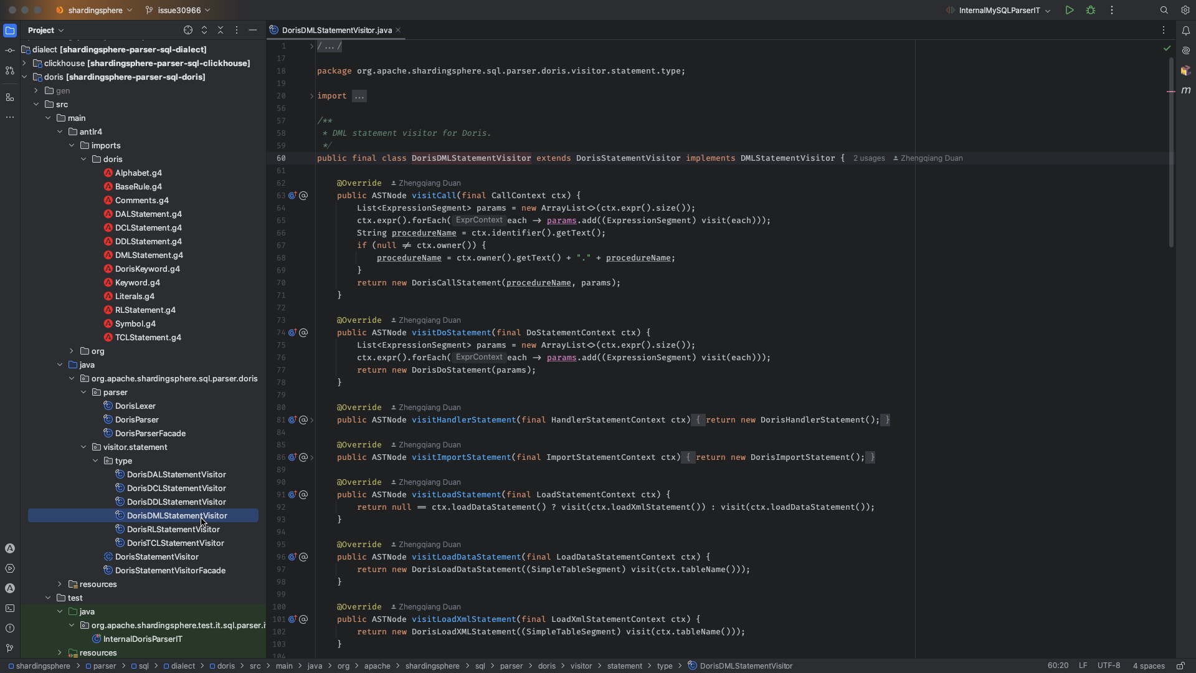Click the 2 usages inlay link
1196x673 pixels.
pyautogui.click(x=869, y=158)
